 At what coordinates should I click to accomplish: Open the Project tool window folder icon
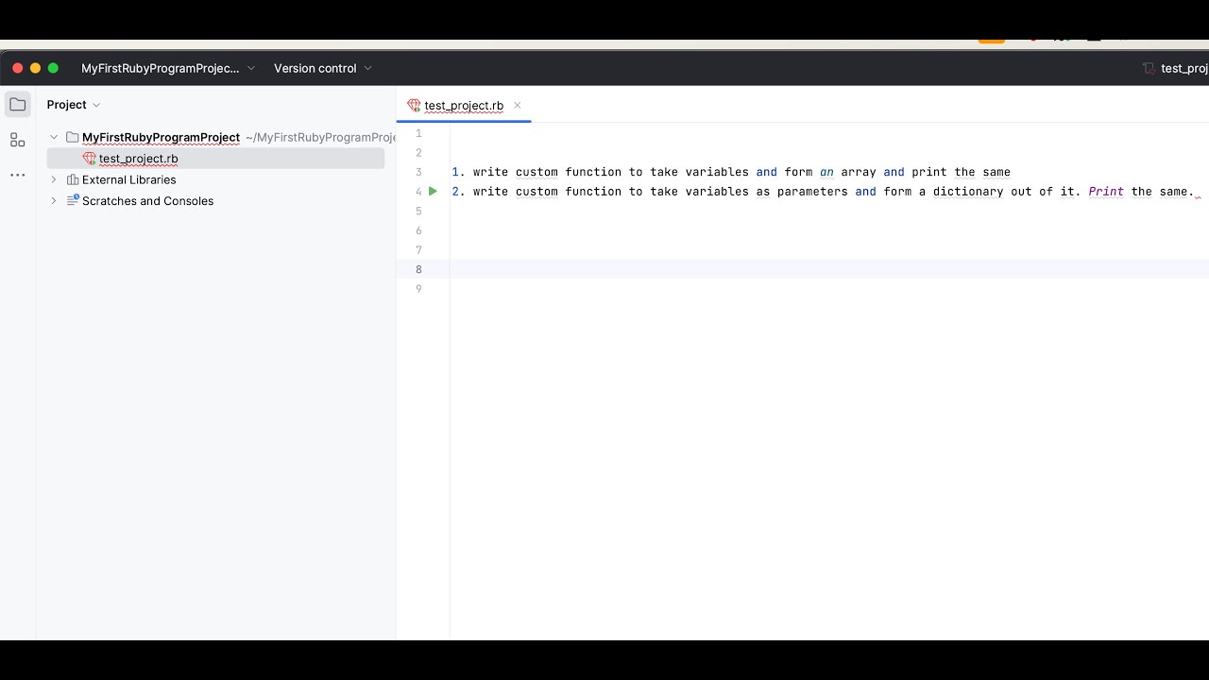[x=18, y=105]
